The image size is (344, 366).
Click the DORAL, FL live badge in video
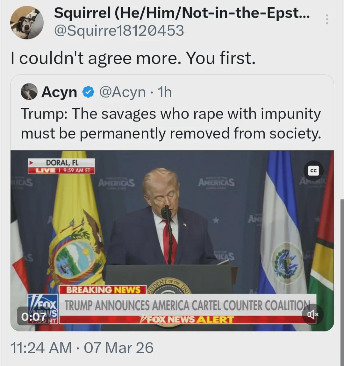click(x=61, y=166)
